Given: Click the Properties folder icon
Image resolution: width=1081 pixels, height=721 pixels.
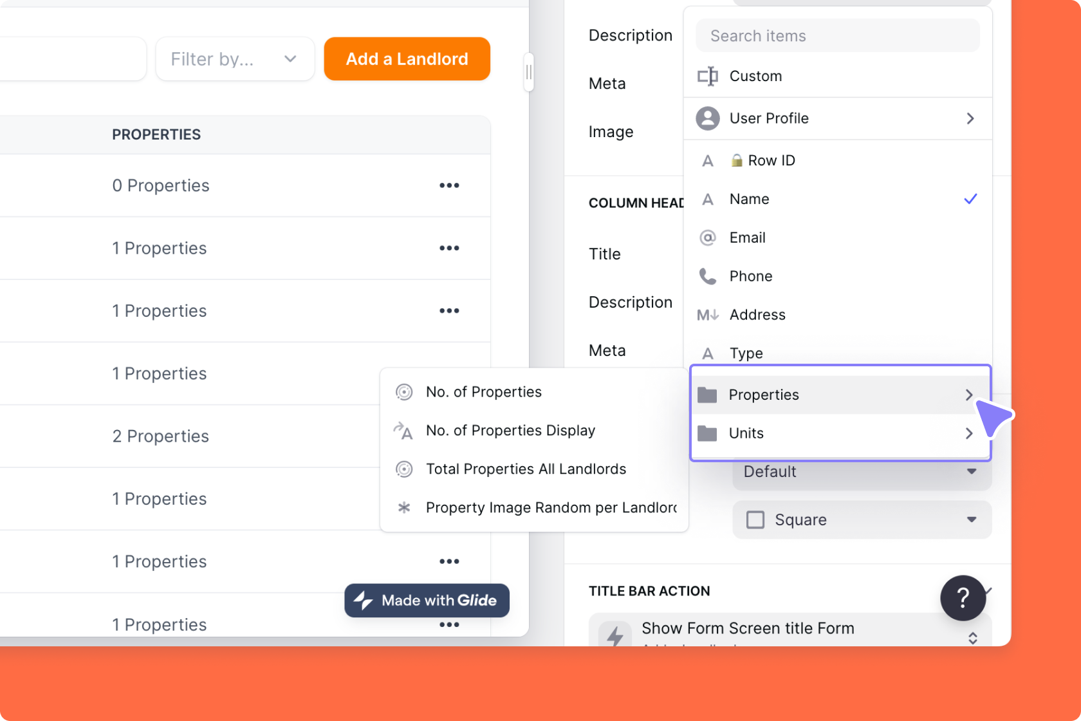Looking at the screenshot, I should [x=707, y=395].
